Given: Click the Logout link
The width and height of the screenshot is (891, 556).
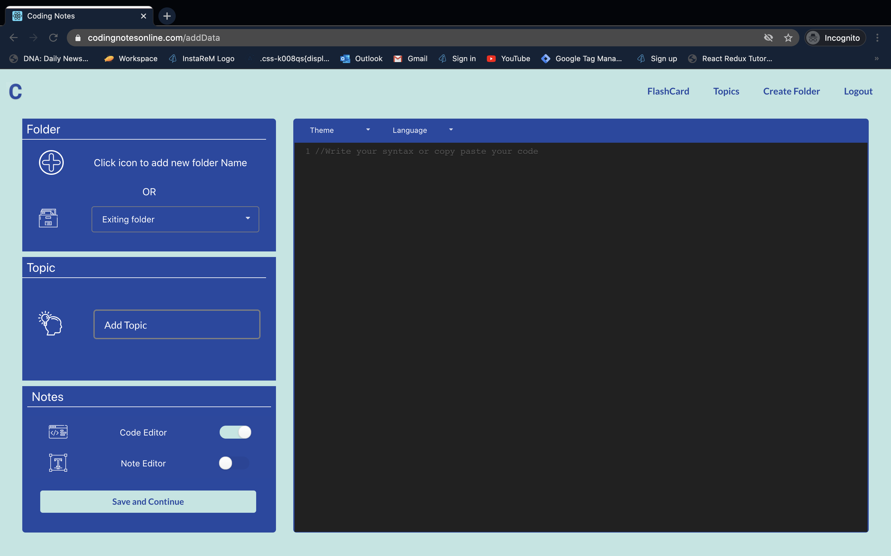Looking at the screenshot, I should 858,91.
